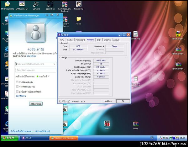188x147 pixels.
Task: Click the blue register link in Messenger
Action: tap(31, 56)
